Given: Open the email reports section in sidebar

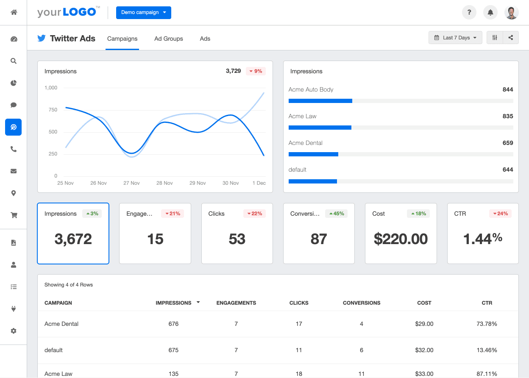Looking at the screenshot, I should tap(13, 171).
